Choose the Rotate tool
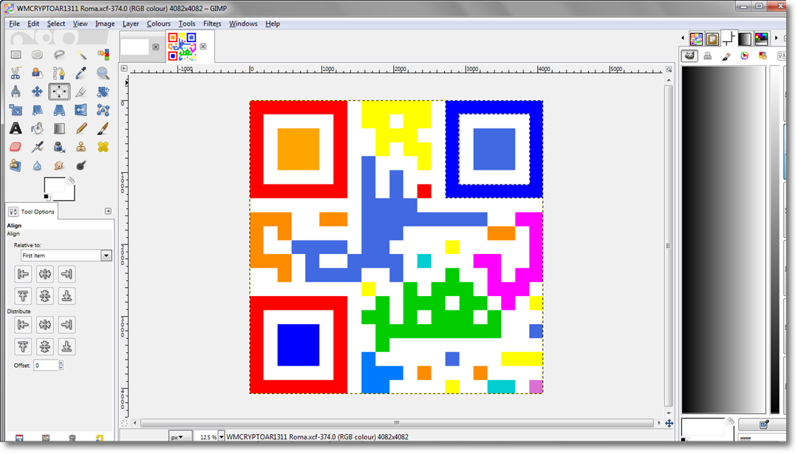The height and width of the screenshot is (454, 798). coord(103,92)
